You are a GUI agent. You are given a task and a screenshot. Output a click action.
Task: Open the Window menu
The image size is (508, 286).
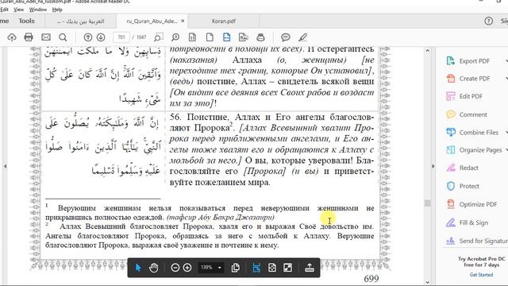(38, 10)
